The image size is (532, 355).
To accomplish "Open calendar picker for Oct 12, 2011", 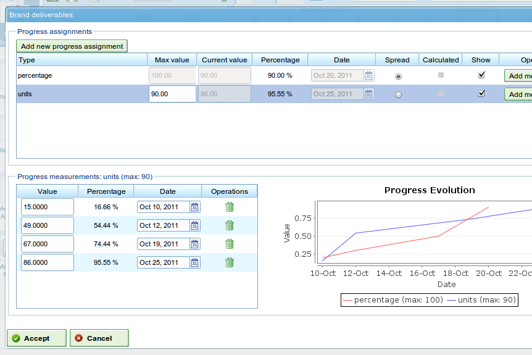I will (195, 225).
